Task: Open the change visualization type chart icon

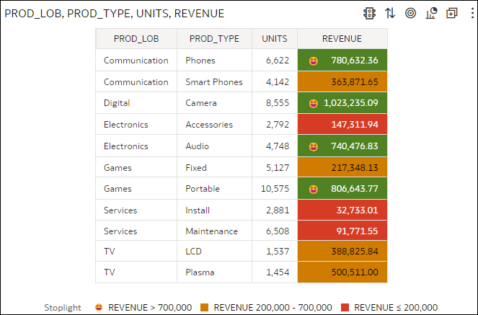Action: (x=431, y=14)
